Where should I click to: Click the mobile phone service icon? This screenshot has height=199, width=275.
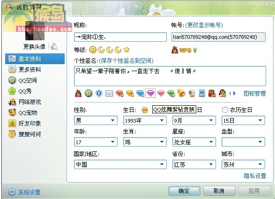pos(202,93)
